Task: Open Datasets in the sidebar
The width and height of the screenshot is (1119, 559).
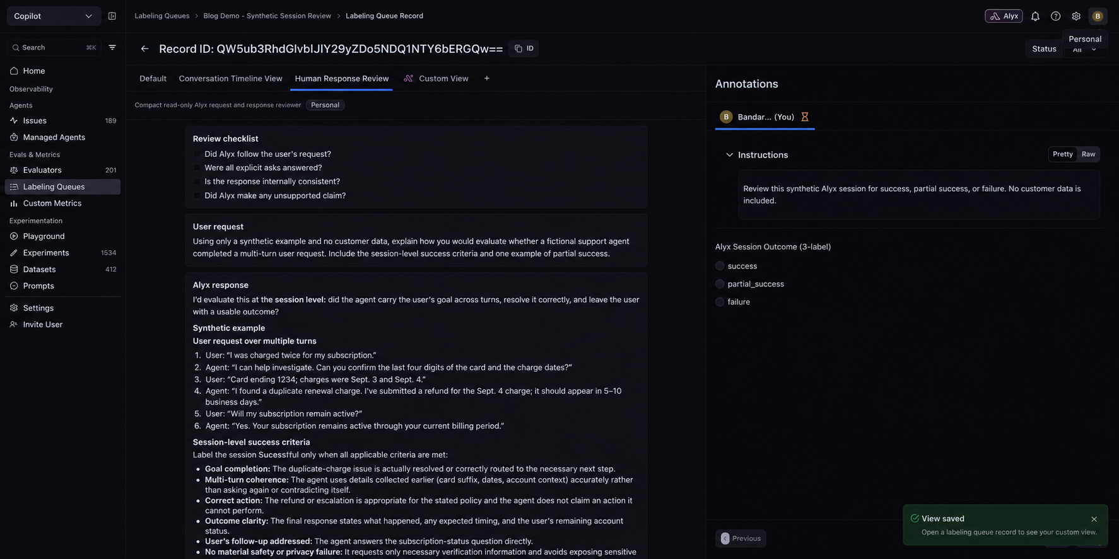Action: point(62,269)
